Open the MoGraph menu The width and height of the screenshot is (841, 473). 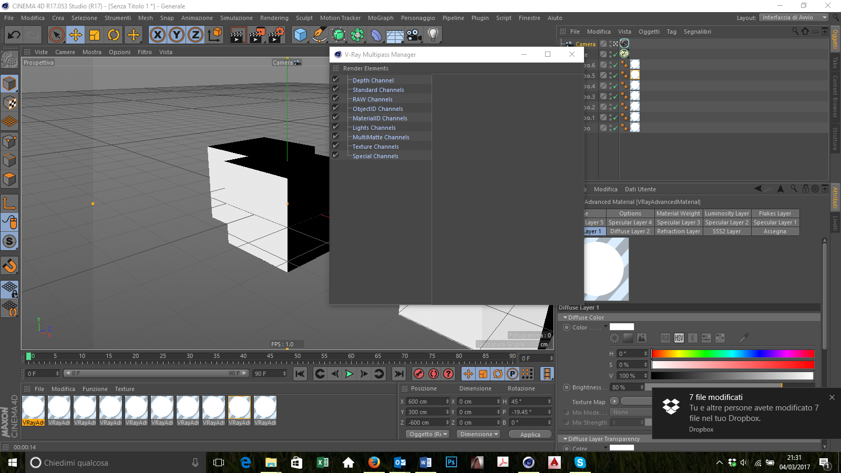[x=380, y=18]
